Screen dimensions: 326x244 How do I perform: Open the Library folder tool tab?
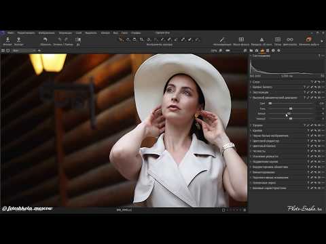pos(251,51)
